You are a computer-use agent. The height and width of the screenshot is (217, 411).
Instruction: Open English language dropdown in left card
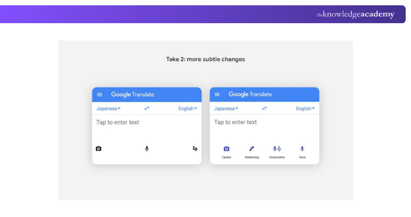[x=188, y=108]
